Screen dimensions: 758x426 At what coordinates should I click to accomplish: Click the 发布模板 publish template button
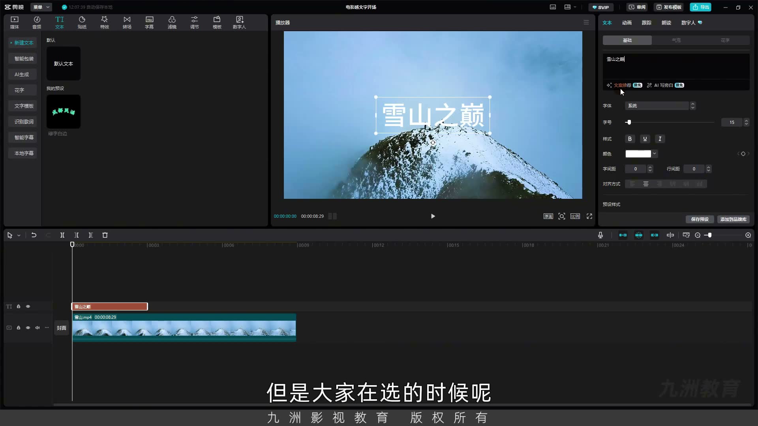[669, 7]
